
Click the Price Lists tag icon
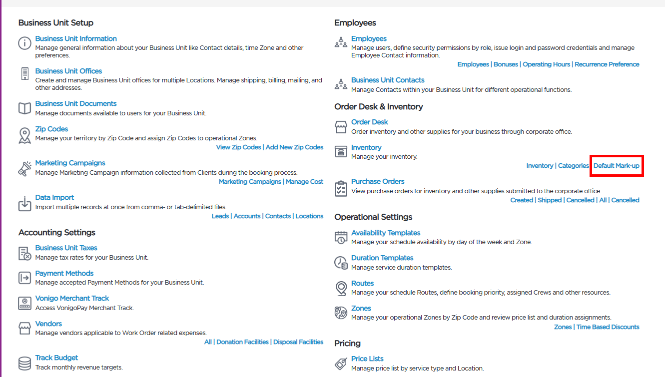click(x=341, y=364)
